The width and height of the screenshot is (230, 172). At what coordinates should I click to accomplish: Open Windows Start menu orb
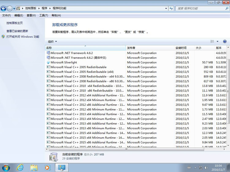[6, 167]
